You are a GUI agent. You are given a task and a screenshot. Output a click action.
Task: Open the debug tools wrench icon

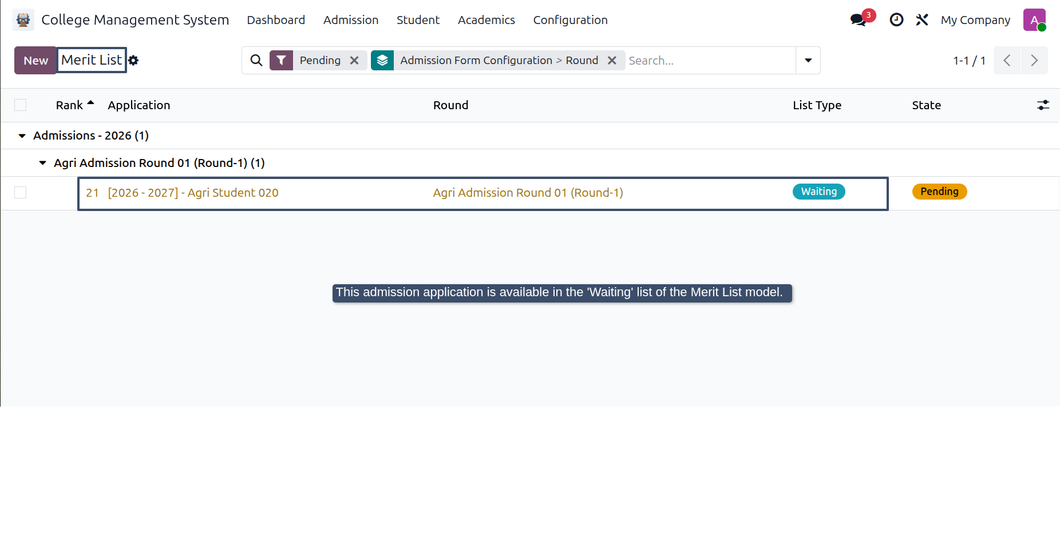[921, 20]
